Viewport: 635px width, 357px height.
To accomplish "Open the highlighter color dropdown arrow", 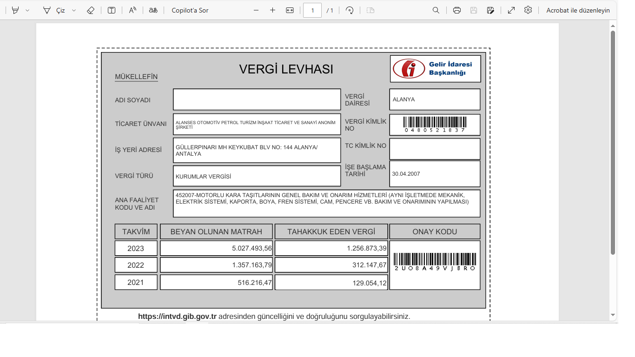I will coord(27,10).
